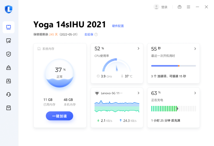The height and width of the screenshot is (146, 214).
Task: Click the 1 小时 25 分钟 后充满 text
Action: tap(166, 121)
